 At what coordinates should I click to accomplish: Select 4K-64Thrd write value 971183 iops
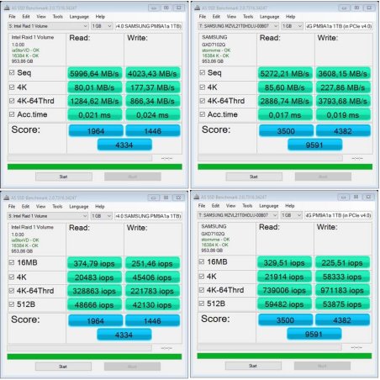[342, 290]
